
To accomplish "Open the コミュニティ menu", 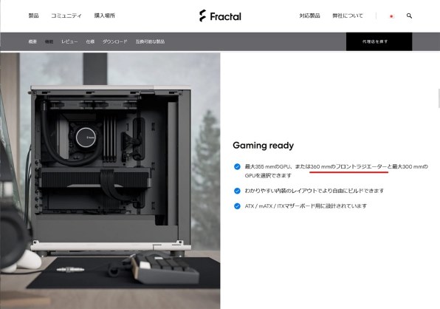I will [66, 16].
